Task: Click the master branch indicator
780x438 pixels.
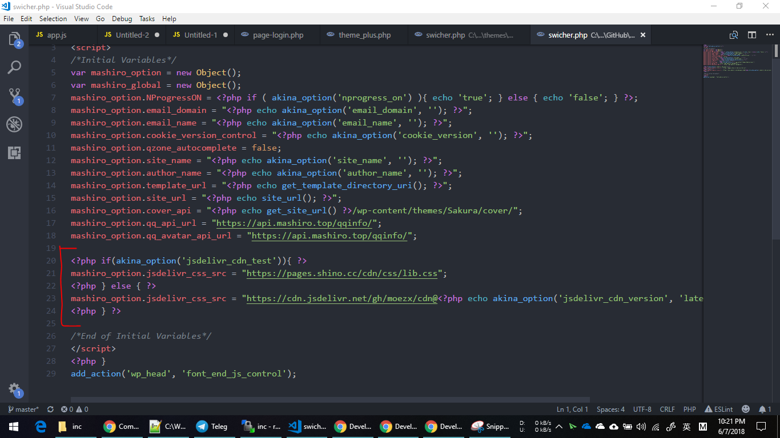Action: 23,409
